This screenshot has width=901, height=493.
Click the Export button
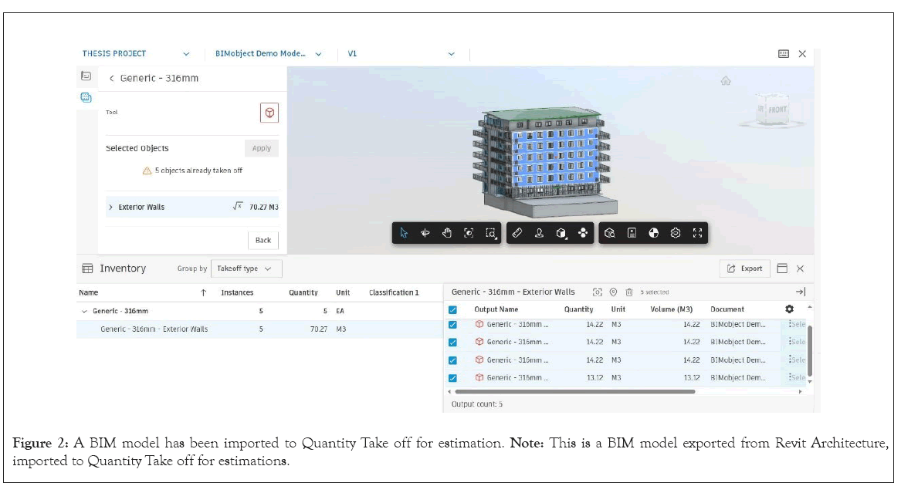[744, 268]
